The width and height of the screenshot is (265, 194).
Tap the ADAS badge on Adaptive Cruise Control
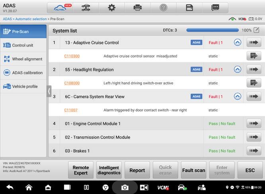196,42
